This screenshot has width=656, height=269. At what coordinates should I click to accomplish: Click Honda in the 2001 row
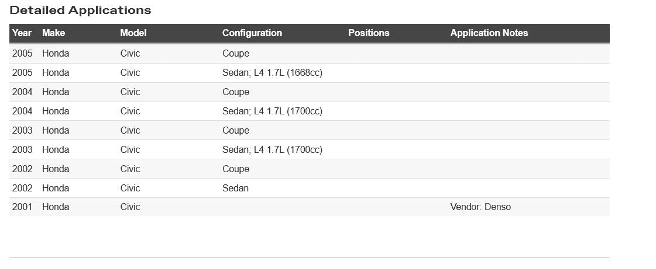coord(56,207)
